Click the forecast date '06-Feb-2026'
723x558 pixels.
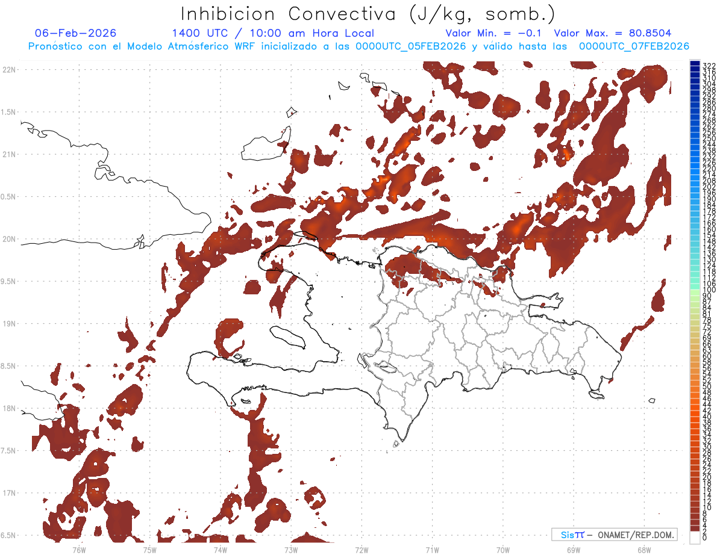point(76,33)
